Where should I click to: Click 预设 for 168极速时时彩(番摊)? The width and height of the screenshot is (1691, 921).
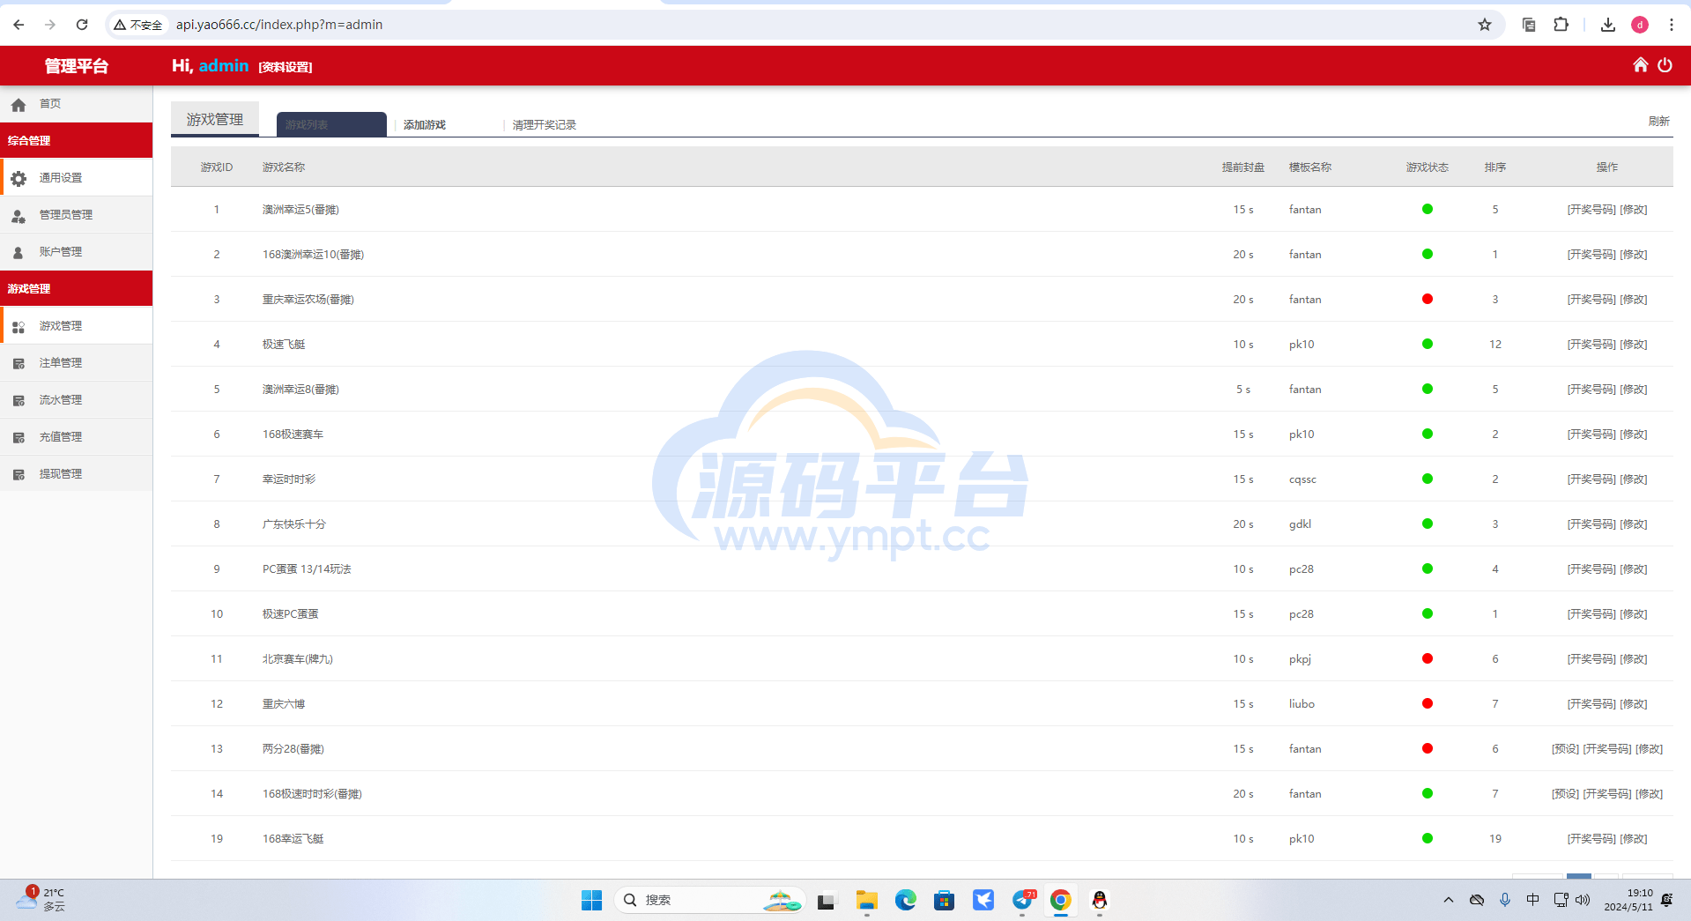[x=1565, y=794]
